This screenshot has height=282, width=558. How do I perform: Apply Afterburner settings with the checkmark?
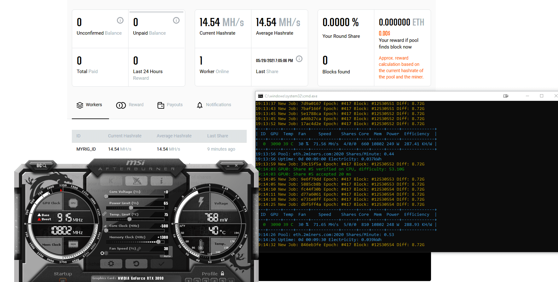[161, 263]
